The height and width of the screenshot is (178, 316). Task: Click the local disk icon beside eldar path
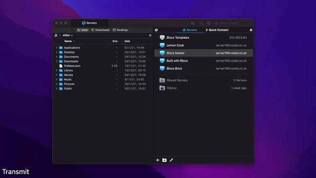point(56,35)
